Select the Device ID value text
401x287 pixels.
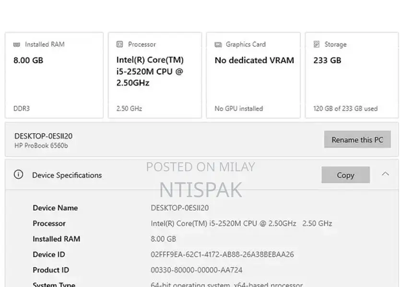tap(222, 254)
